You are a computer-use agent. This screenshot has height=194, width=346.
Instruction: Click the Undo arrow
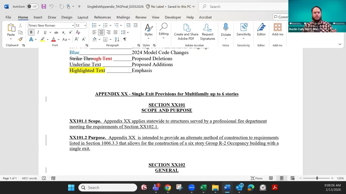point(51,6)
